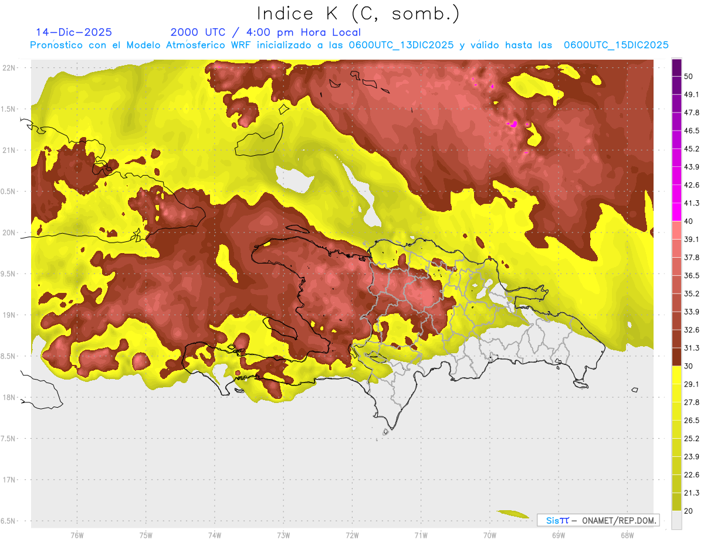The image size is (704, 543).
Task: Select the salmon swatch between 39.1 and 40
Action: pyautogui.click(x=676, y=230)
